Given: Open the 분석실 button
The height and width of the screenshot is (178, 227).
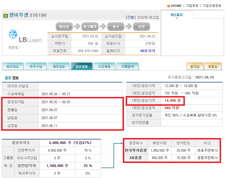Looking at the screenshot, I should tap(195, 67).
